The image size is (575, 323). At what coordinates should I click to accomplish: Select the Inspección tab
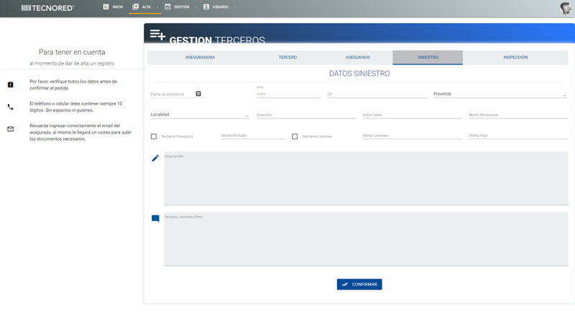point(515,57)
